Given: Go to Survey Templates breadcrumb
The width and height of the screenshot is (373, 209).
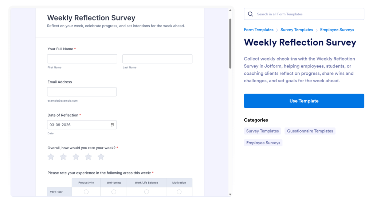Looking at the screenshot, I should tap(297, 30).
